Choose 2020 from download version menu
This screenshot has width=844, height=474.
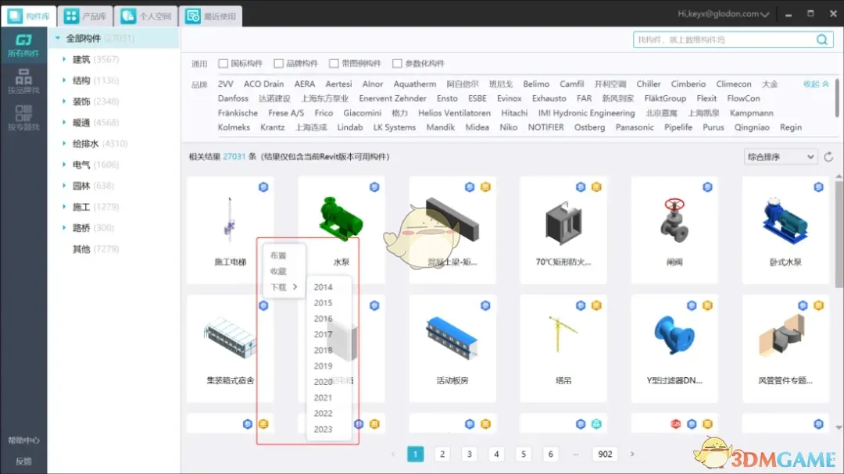[x=324, y=382]
